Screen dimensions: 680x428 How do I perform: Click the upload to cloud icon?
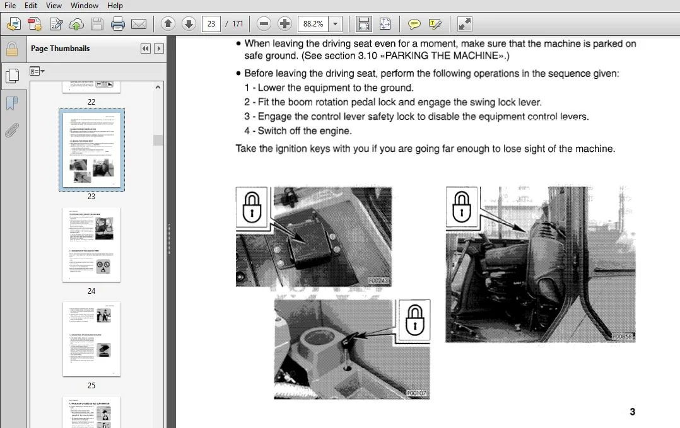point(76,24)
